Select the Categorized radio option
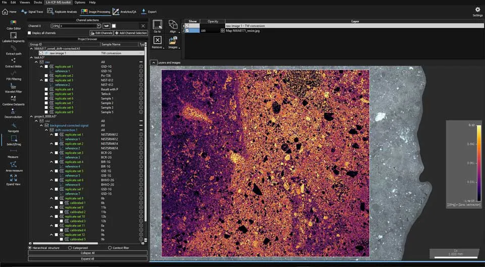Screen dimensions: 485x267 [x=70, y=248]
